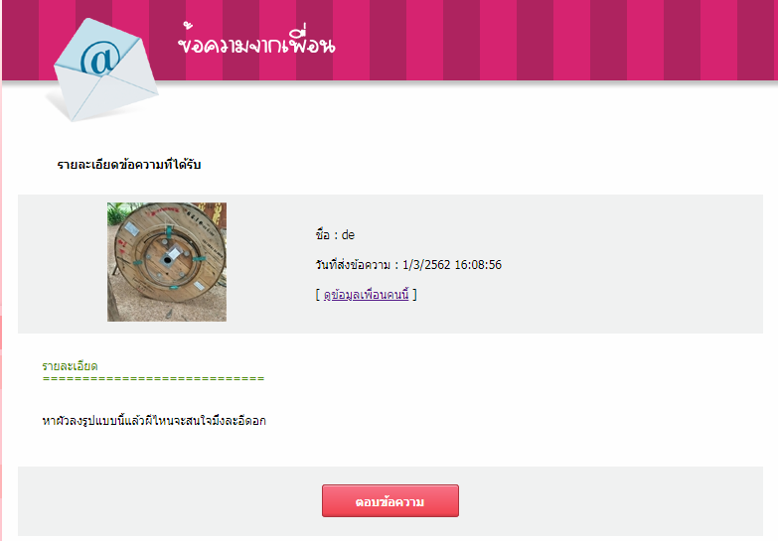778x541 pixels.
Task: Click the blue @ symbol on the envelope
Action: point(100,57)
